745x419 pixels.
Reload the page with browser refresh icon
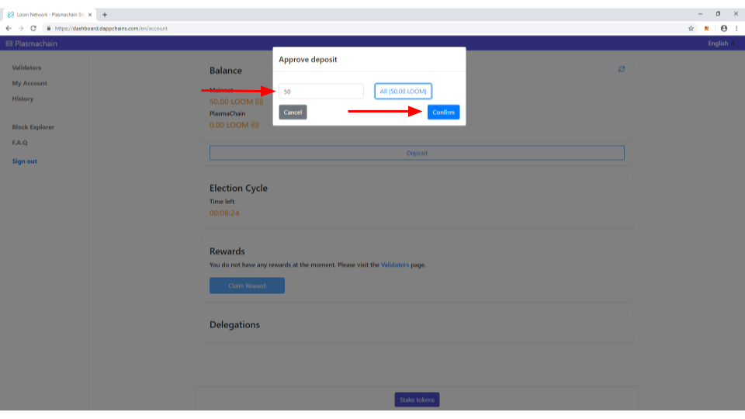pyautogui.click(x=33, y=29)
